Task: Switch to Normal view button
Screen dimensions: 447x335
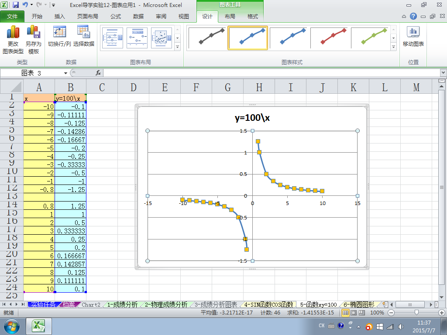Action: click(x=345, y=313)
